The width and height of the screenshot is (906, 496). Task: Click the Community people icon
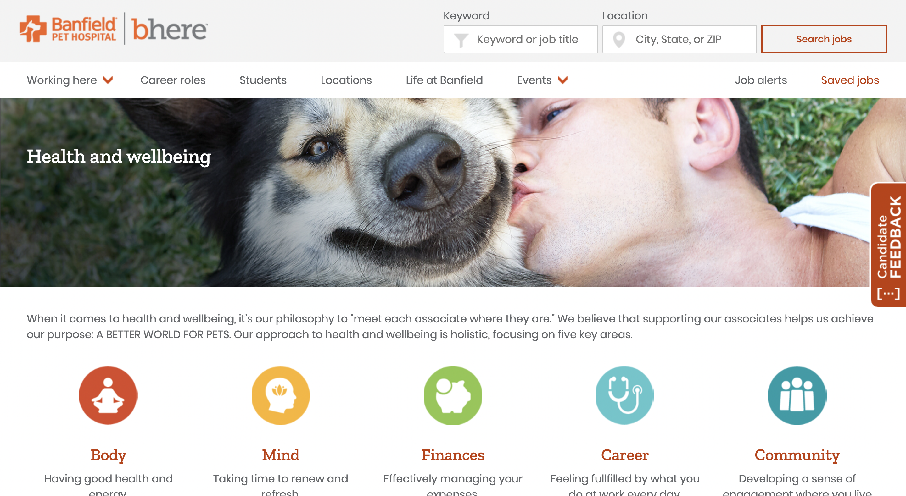[797, 395]
